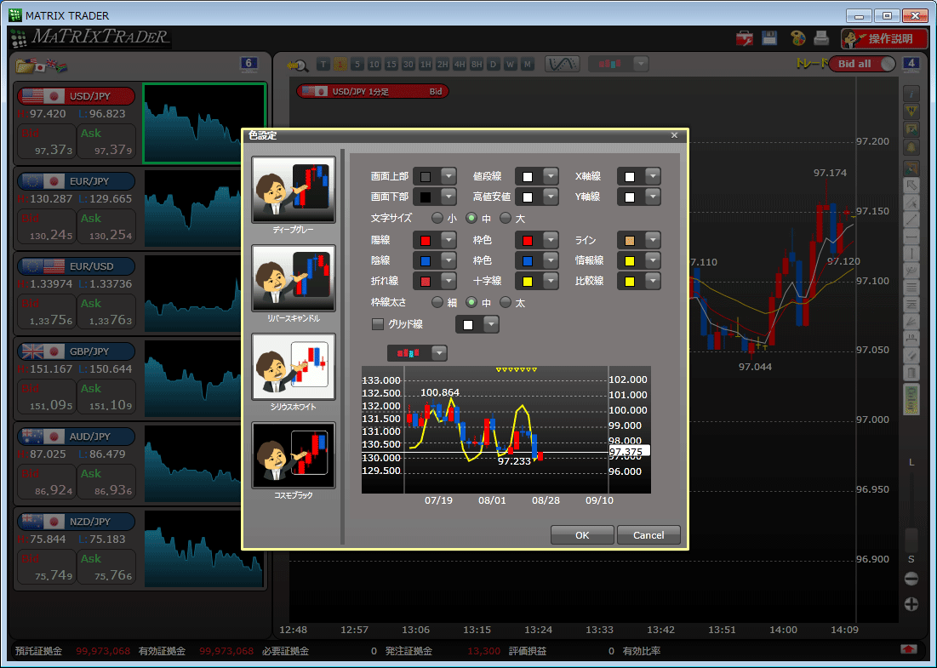The image size is (937, 668).
Task: Click the currency folder flags icon
Action: click(41, 66)
